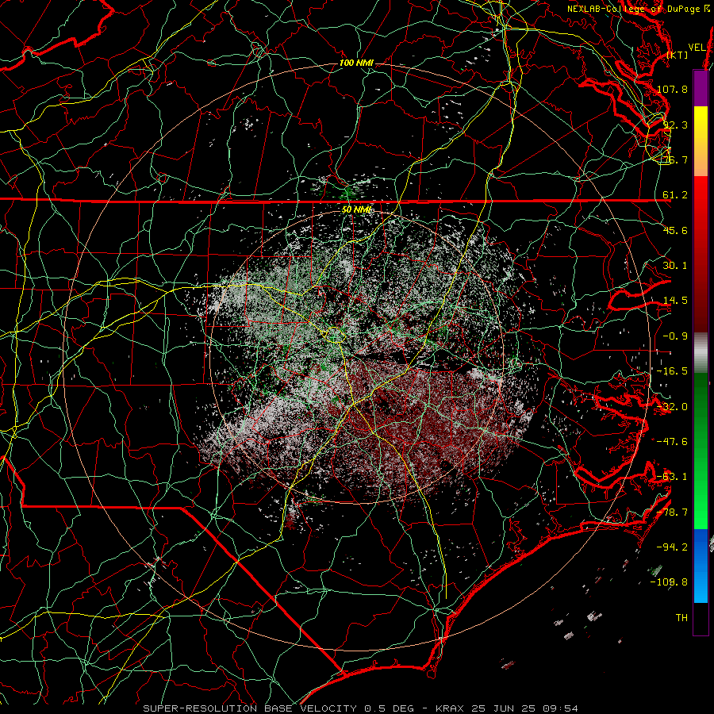Screen dimensions: 714x714
Task: Click the -78.7 velocity scale value
Action: pyautogui.click(x=672, y=512)
